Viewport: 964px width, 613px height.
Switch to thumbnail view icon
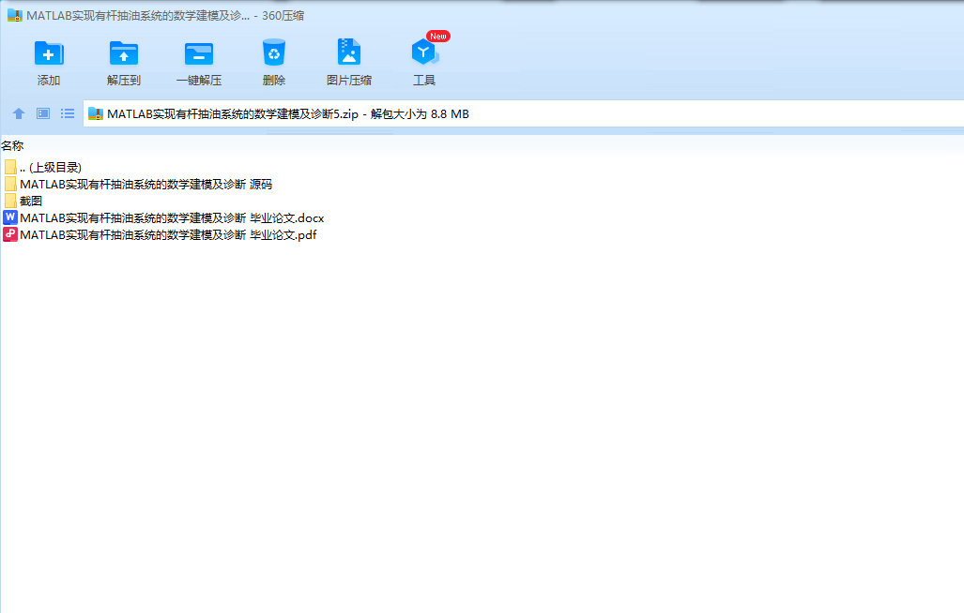43,113
